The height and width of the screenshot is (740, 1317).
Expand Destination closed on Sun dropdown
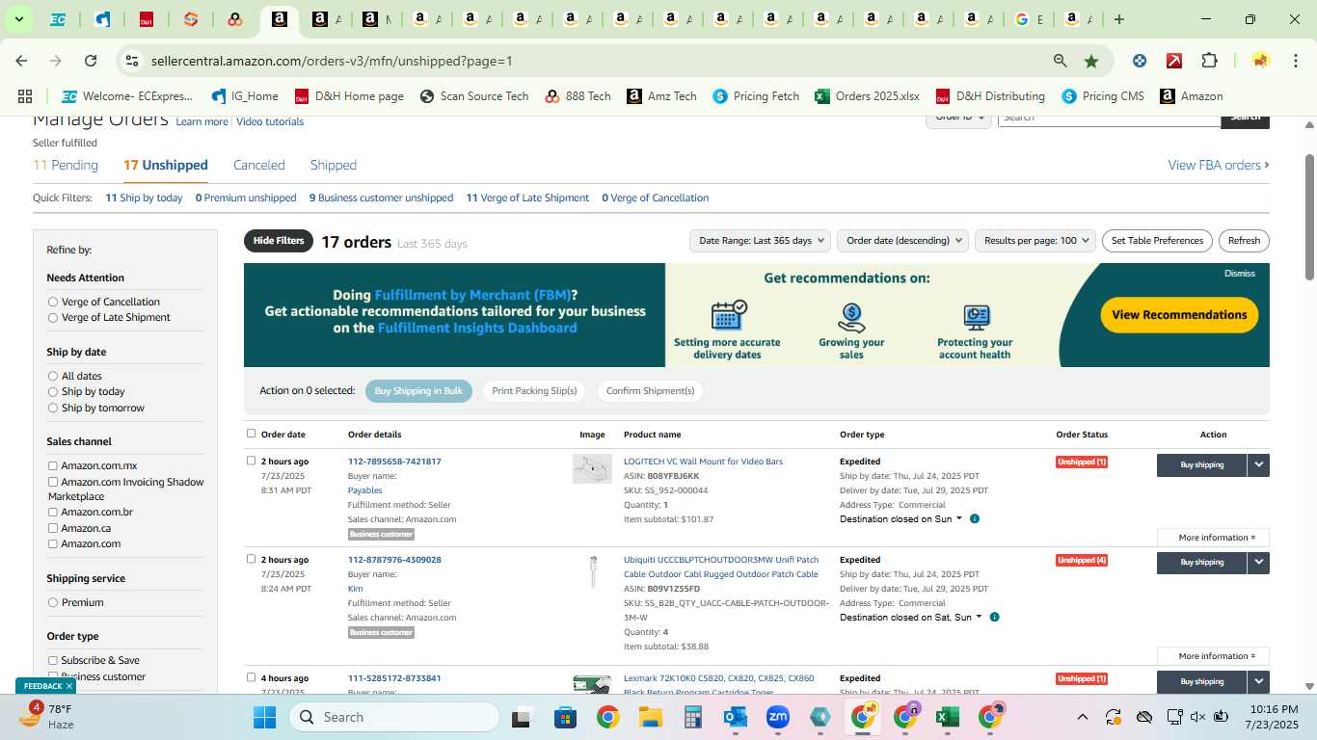coord(900,519)
